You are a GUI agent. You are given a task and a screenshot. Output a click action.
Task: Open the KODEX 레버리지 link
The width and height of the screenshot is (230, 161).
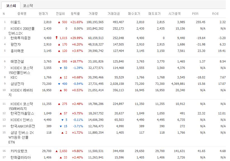tap(21, 93)
